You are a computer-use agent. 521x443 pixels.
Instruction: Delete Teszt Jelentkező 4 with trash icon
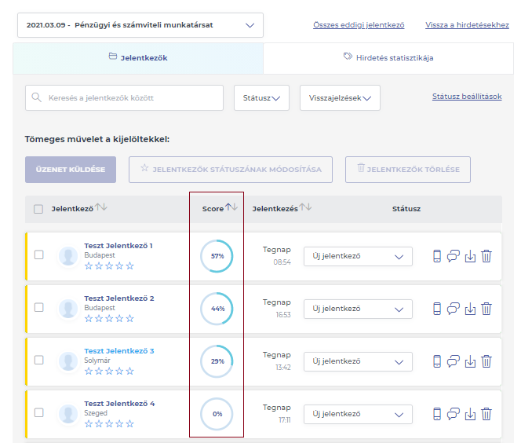[x=486, y=414]
